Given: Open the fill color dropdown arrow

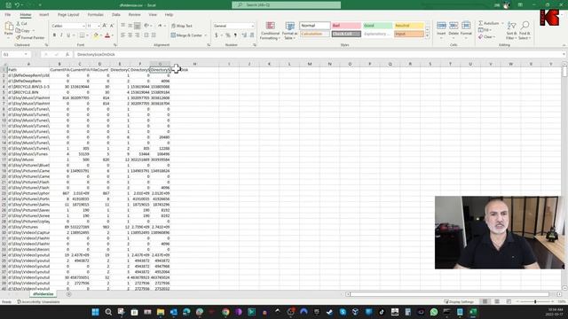Looking at the screenshot, I should click(x=100, y=35).
